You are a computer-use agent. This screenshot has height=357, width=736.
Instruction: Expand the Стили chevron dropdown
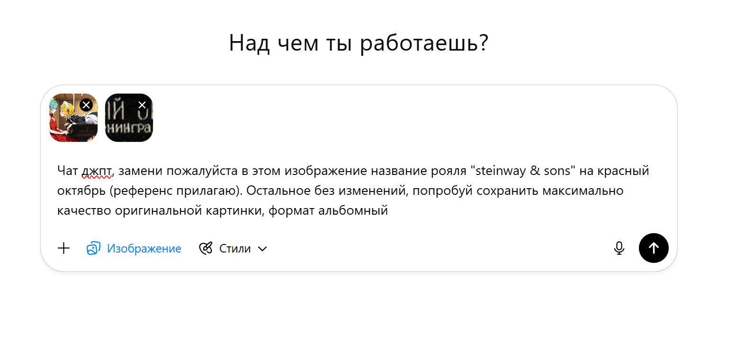[x=262, y=249]
